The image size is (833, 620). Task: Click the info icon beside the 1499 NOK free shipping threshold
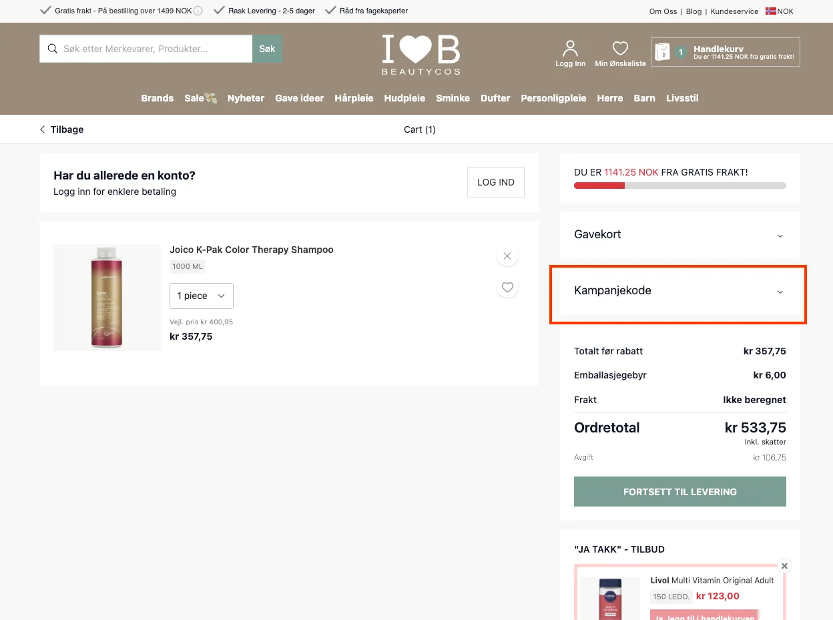click(198, 11)
